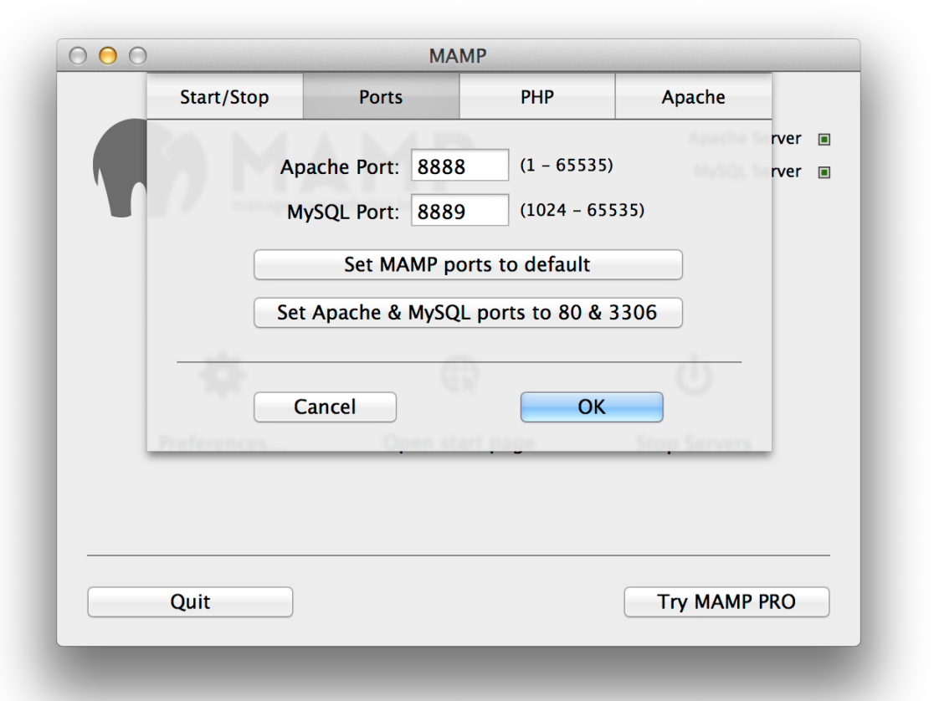Click the (1 – 65535) range hint

(567, 165)
